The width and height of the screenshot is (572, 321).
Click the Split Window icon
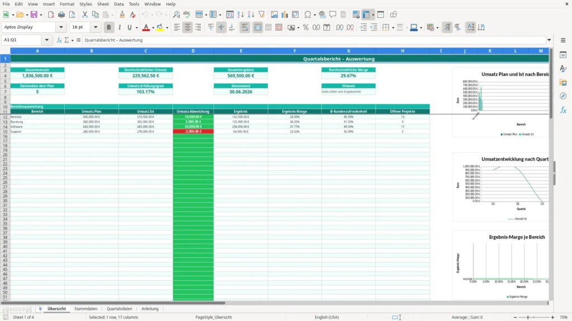click(380, 14)
